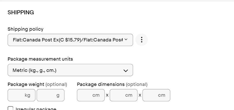Click the (optional) text beside Package dimensions
Screen dimensions: 234x110
coord(137,84)
